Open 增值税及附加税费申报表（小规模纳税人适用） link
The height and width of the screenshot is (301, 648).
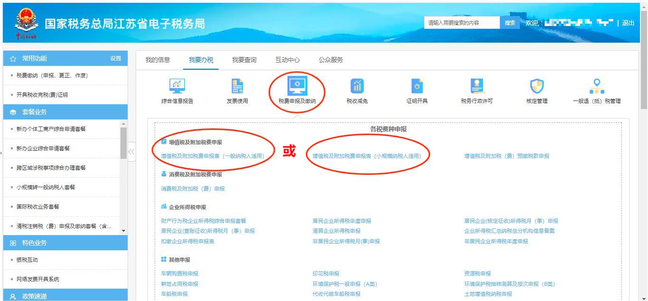coord(367,156)
